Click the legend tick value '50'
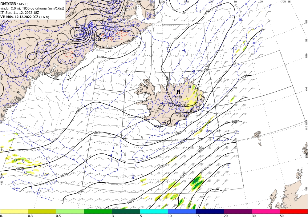 click(x=282, y=216)
